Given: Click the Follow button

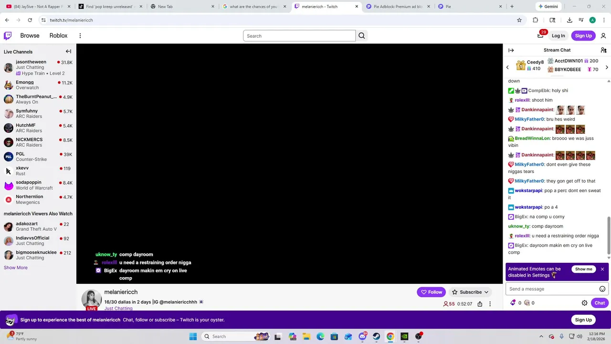Looking at the screenshot, I should click(x=432, y=292).
